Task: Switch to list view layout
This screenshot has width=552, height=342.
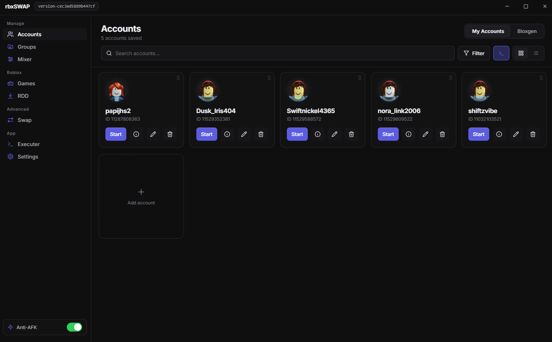Action: coord(536,53)
